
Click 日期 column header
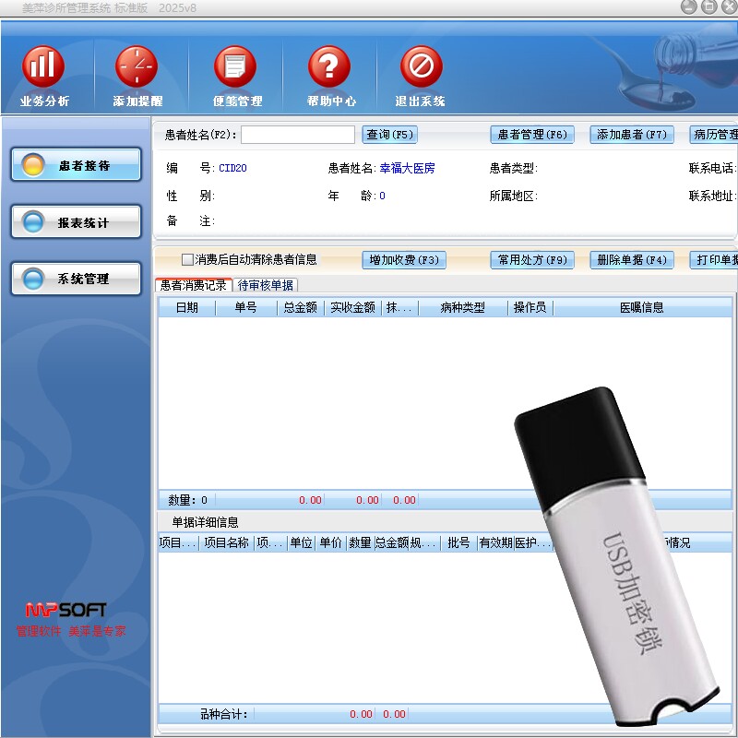187,308
